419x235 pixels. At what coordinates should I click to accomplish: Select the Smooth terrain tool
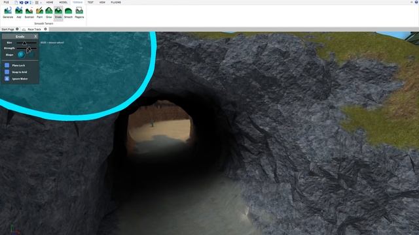[68, 13]
